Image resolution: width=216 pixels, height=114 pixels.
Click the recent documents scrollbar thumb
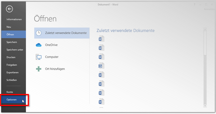click(x=205, y=43)
